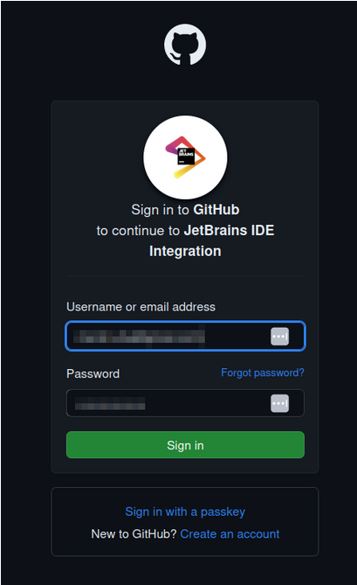
Task: Click the bold GitHub word in heading
Action: [x=216, y=210]
